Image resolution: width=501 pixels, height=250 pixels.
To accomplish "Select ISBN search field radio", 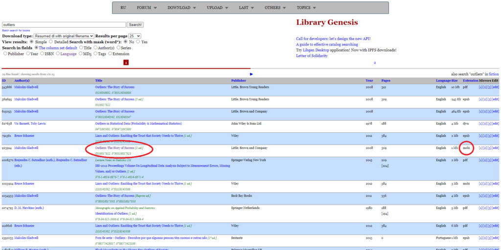I will point(42,54).
